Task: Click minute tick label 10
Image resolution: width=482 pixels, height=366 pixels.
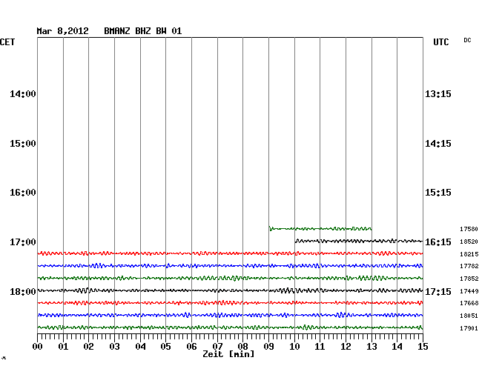Action: pyautogui.click(x=294, y=347)
